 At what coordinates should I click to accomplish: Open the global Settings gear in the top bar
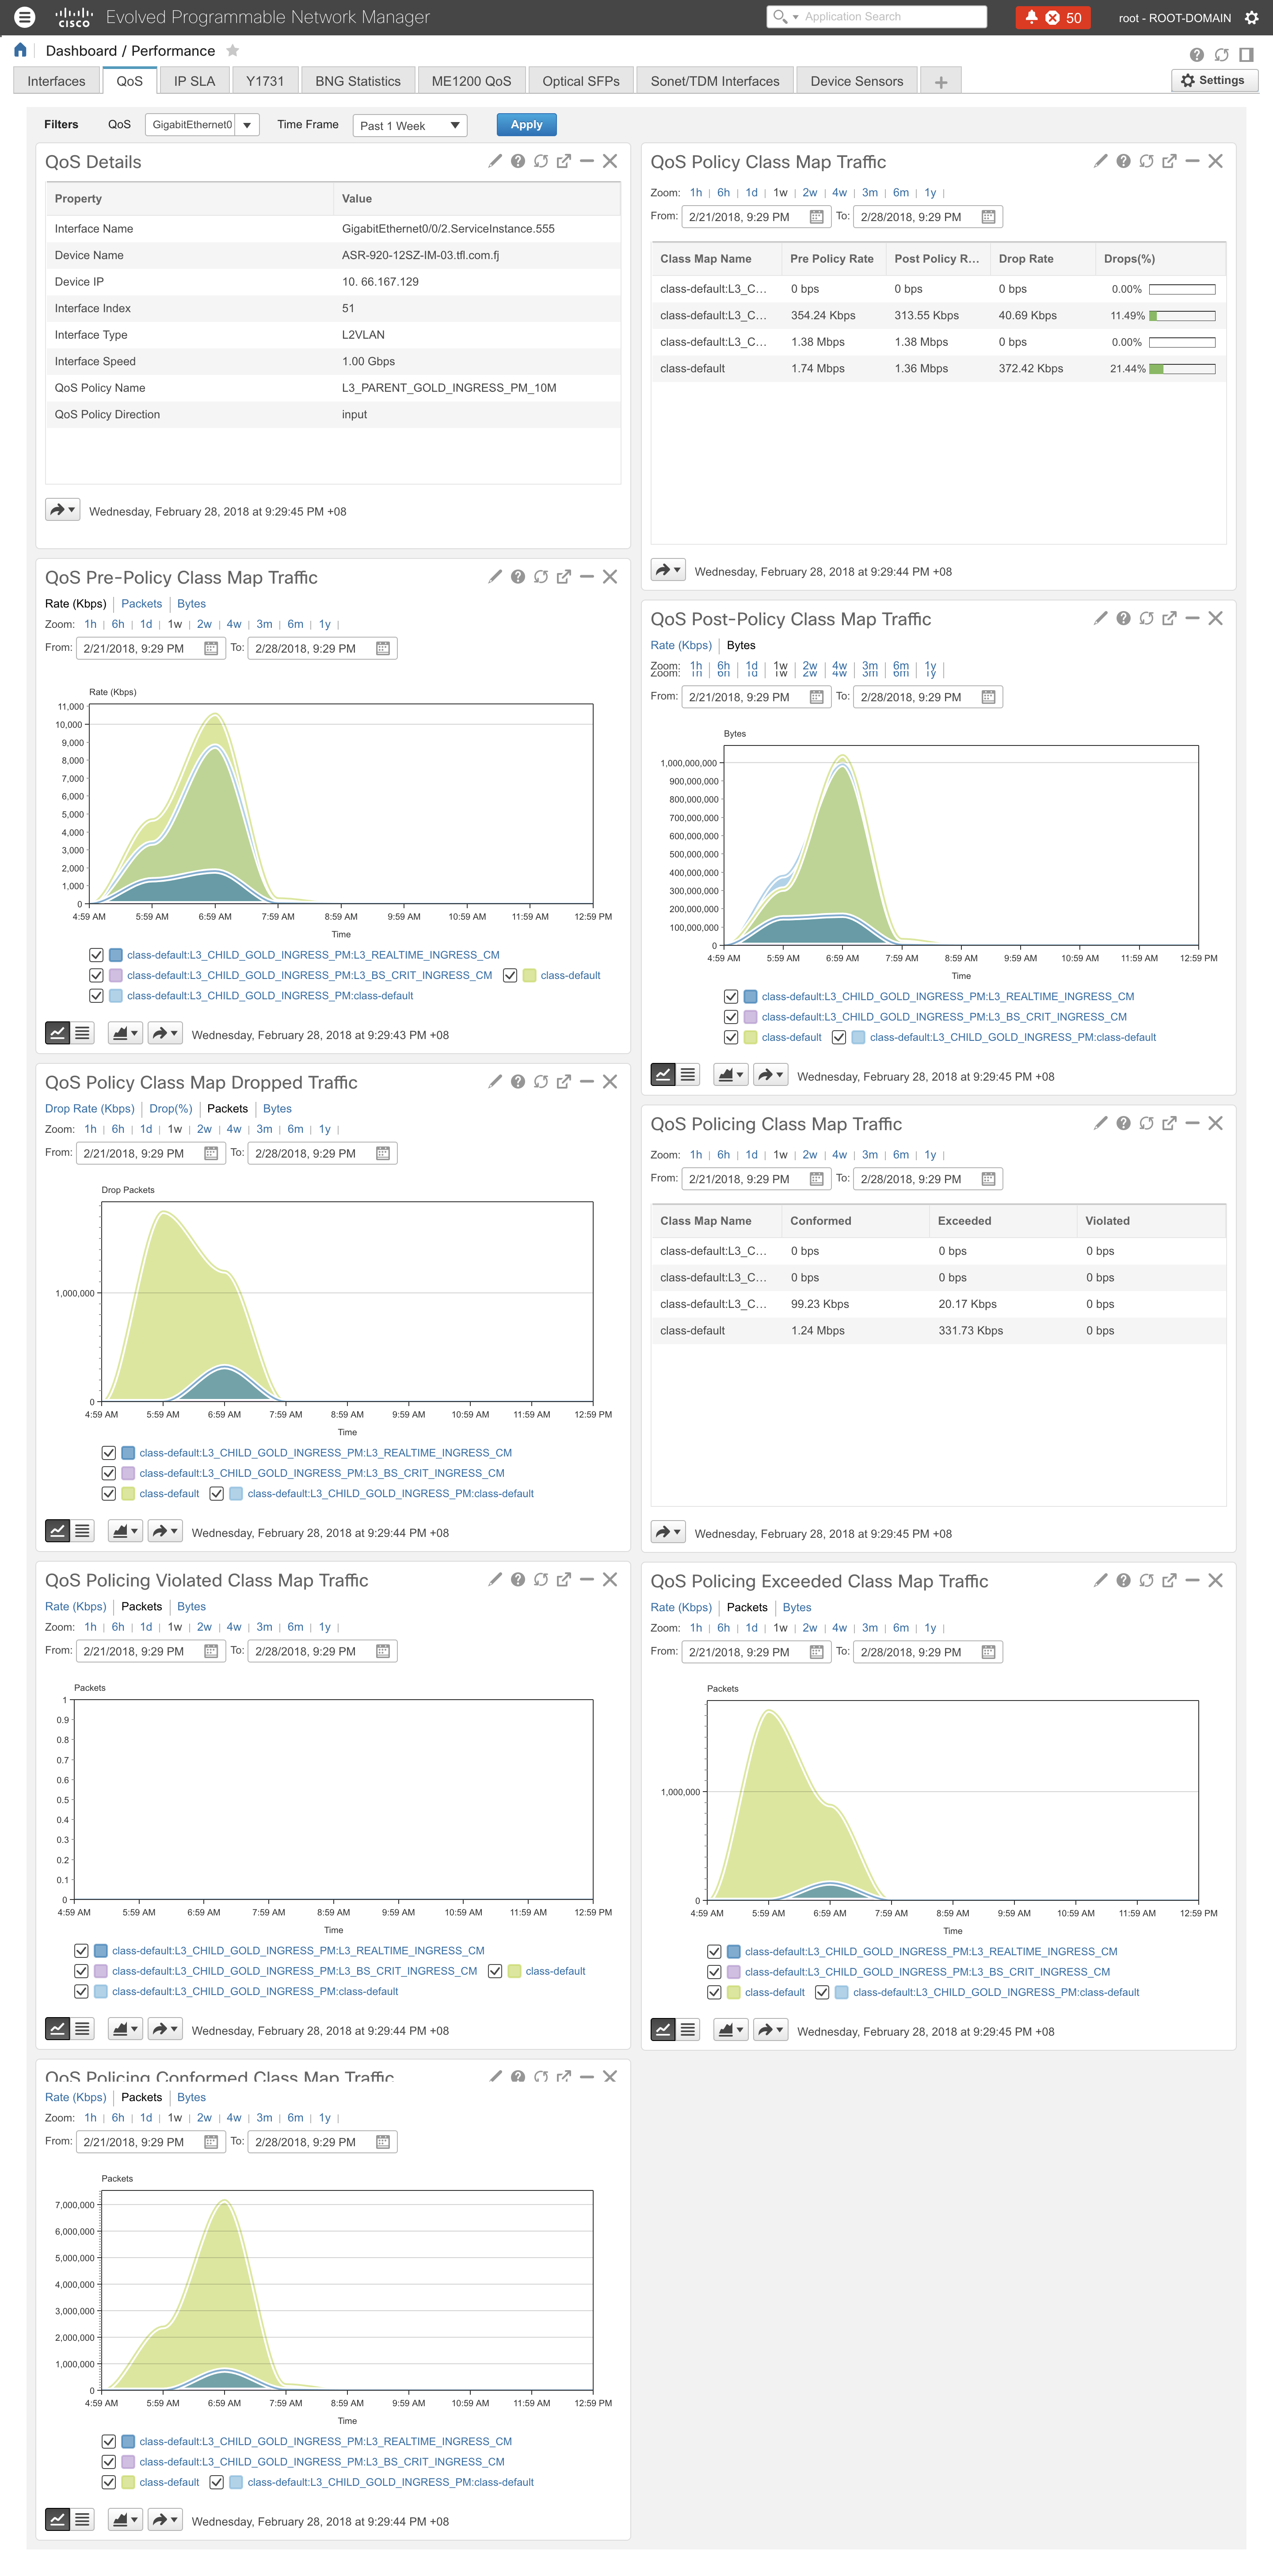1251,17
